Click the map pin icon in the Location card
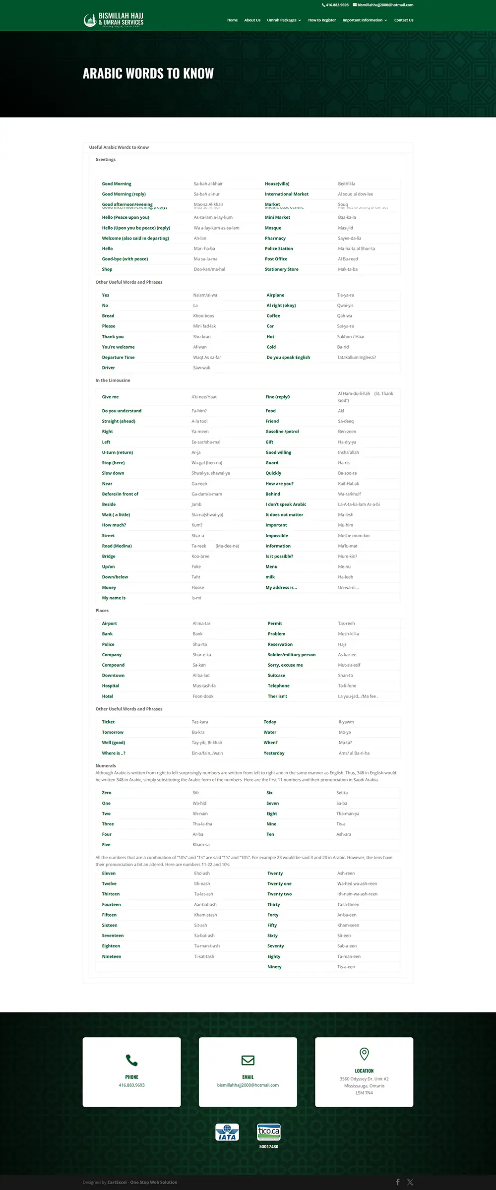 [364, 1054]
